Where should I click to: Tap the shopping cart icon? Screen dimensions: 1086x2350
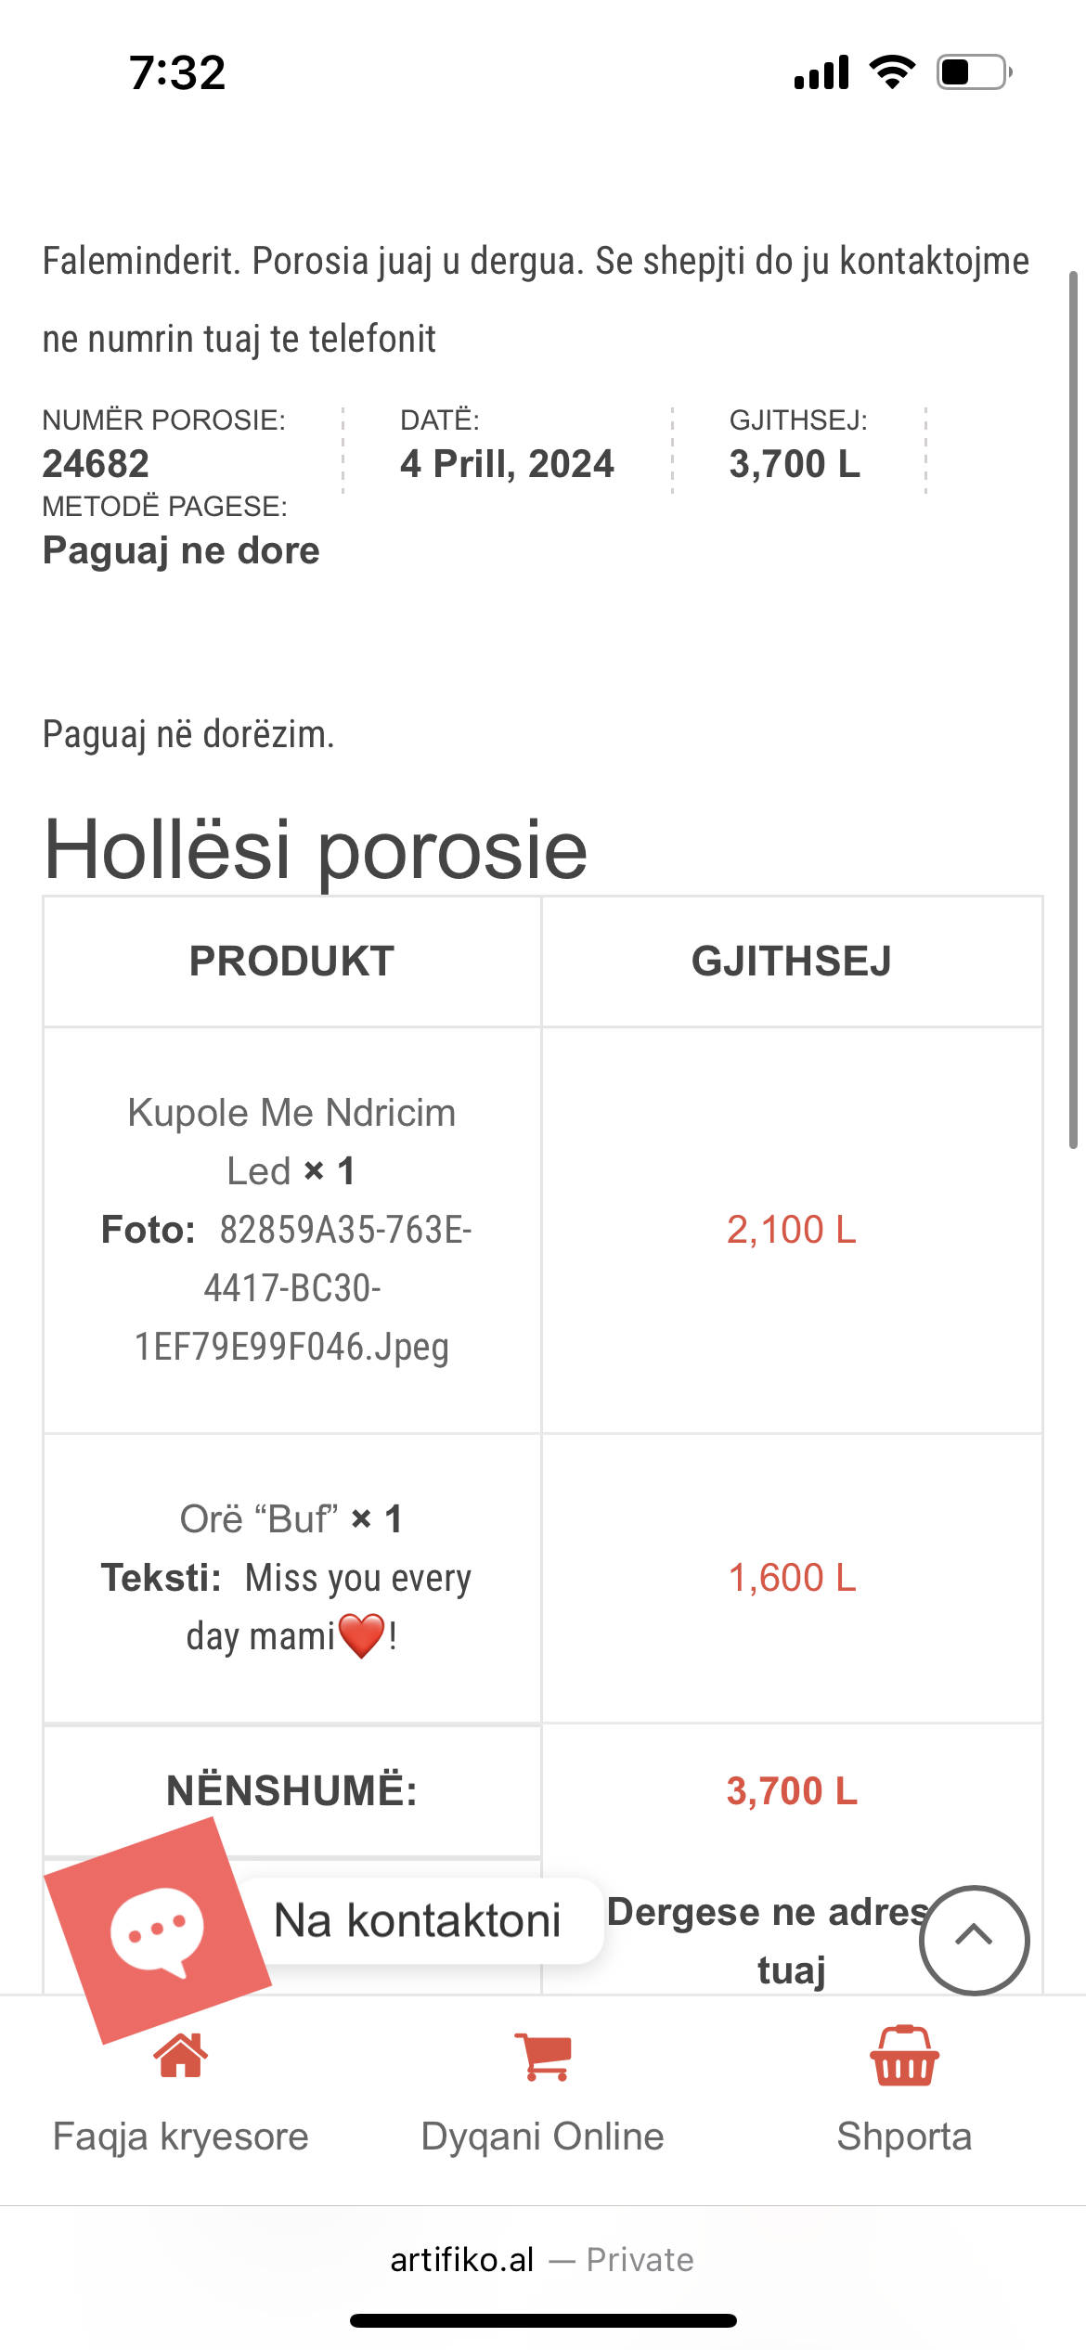(x=543, y=2056)
